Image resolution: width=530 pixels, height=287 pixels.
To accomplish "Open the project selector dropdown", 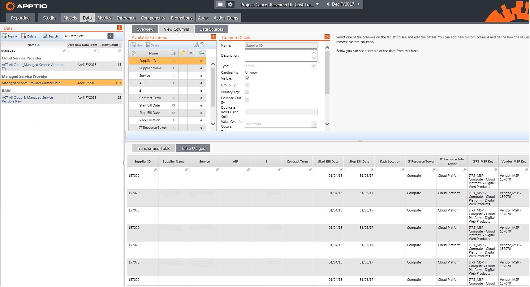I will pos(317,4).
